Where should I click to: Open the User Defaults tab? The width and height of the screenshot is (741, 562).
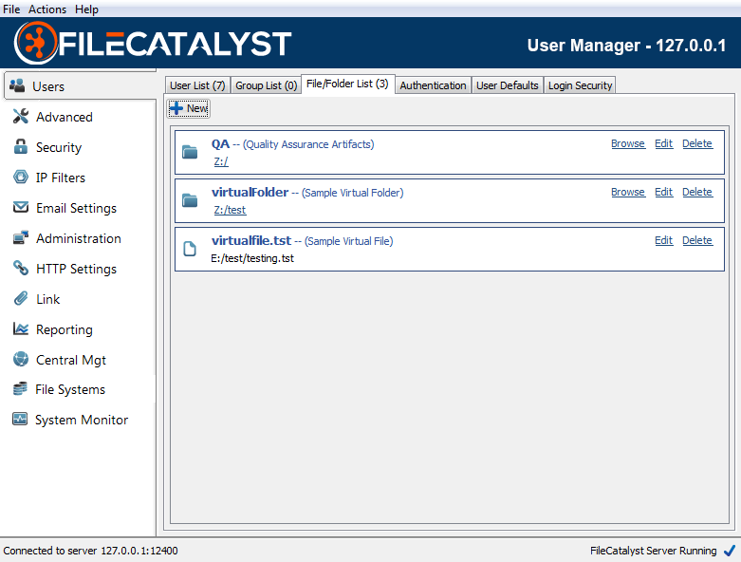click(507, 85)
